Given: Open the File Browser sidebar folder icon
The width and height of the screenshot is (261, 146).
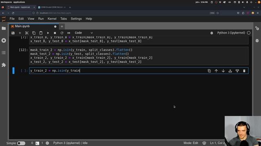Looking at the screenshot, I should (4, 28).
